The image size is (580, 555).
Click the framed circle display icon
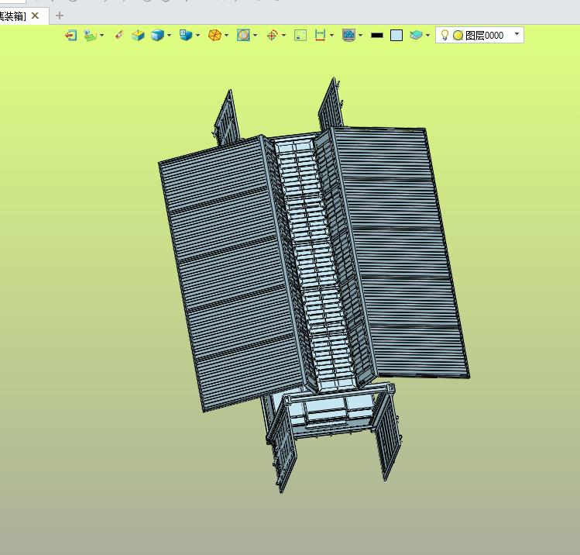click(x=243, y=35)
